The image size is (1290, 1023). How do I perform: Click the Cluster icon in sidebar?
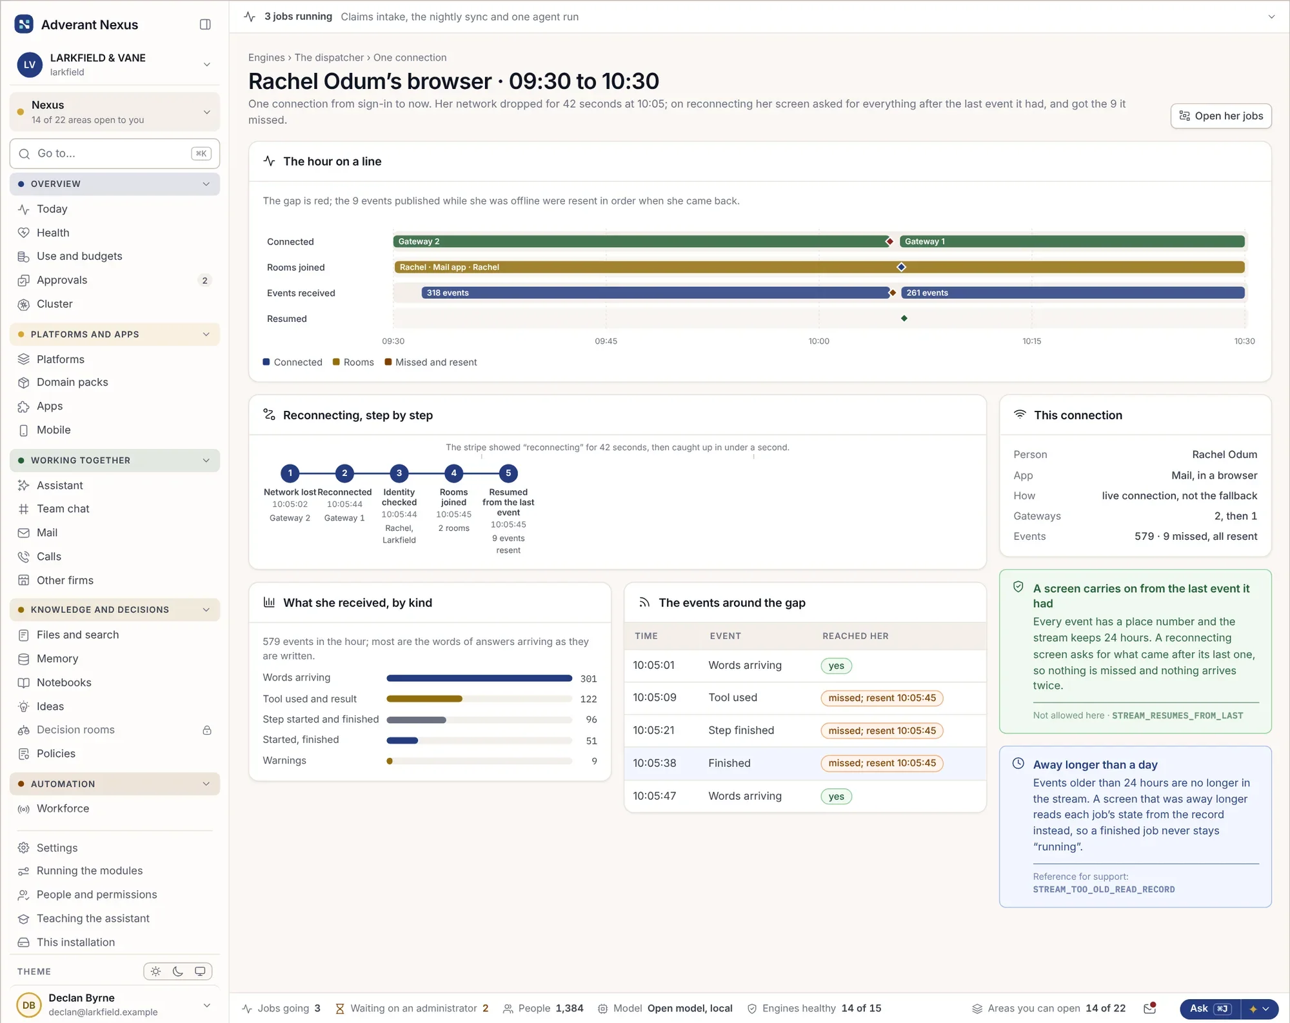point(24,304)
